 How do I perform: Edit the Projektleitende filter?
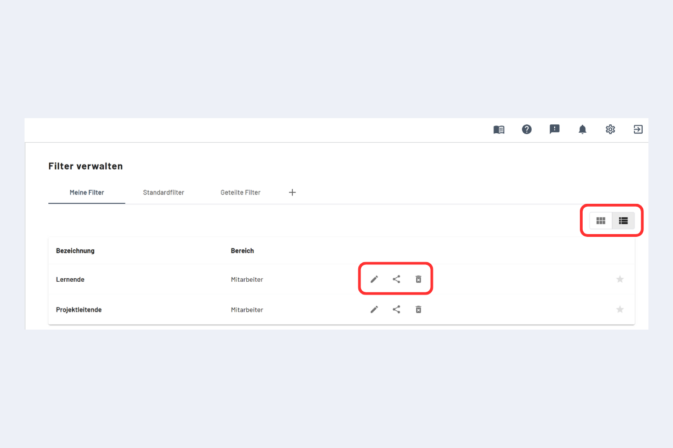tap(374, 309)
